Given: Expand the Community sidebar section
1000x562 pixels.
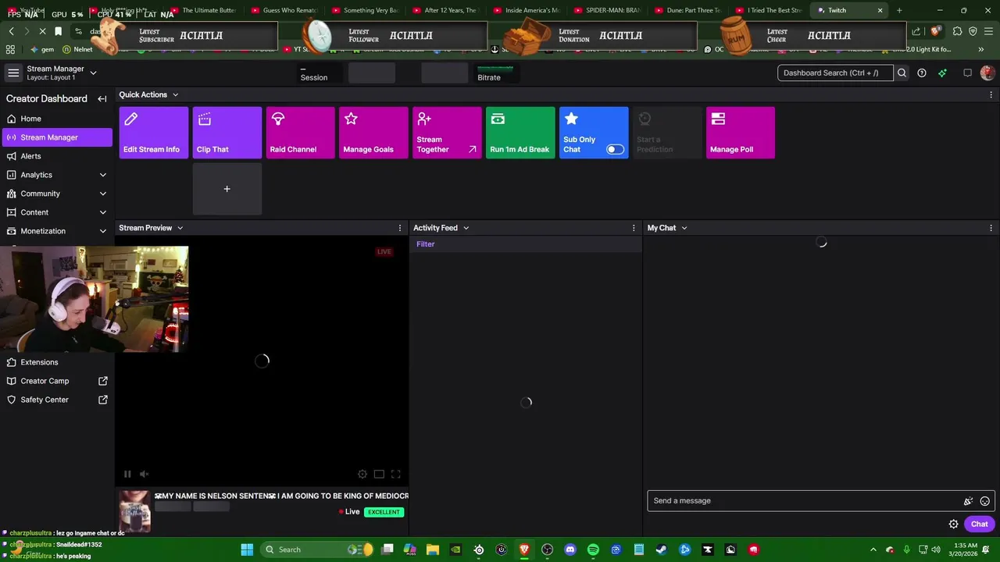Looking at the screenshot, I should (x=102, y=194).
